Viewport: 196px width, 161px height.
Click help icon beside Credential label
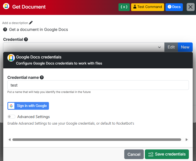pos(26,39)
